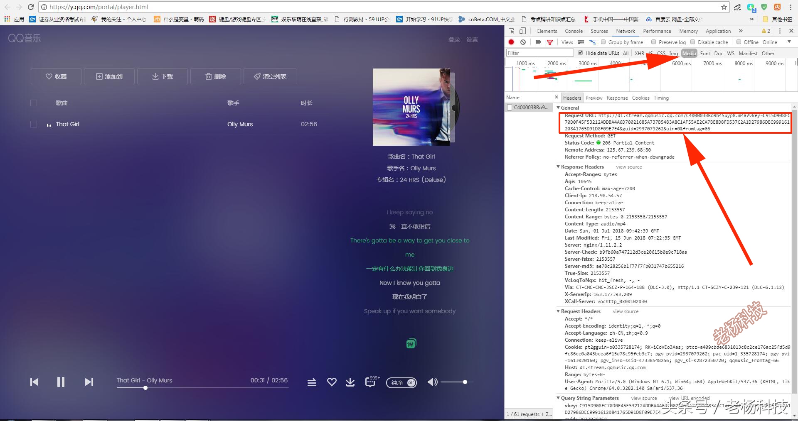This screenshot has height=421, width=798.
Task: Enable the Preserve log checkbox
Action: pyautogui.click(x=653, y=42)
